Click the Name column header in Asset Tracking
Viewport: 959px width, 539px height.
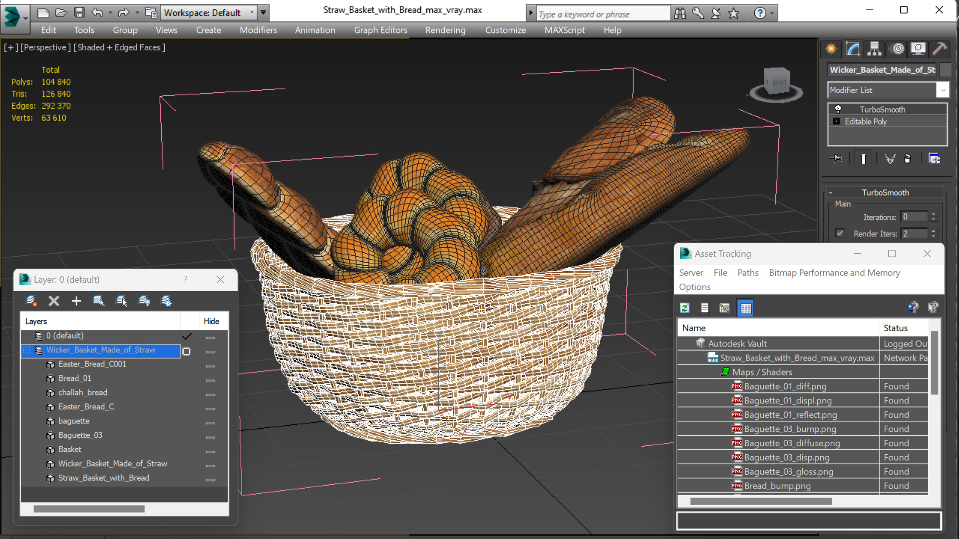pyautogui.click(x=778, y=328)
